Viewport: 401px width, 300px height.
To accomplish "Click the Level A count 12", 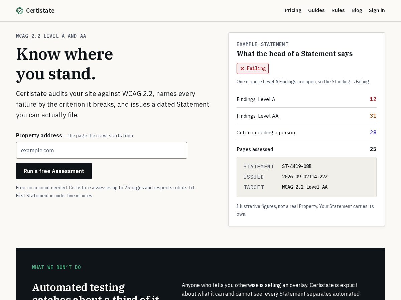I will pos(373,99).
